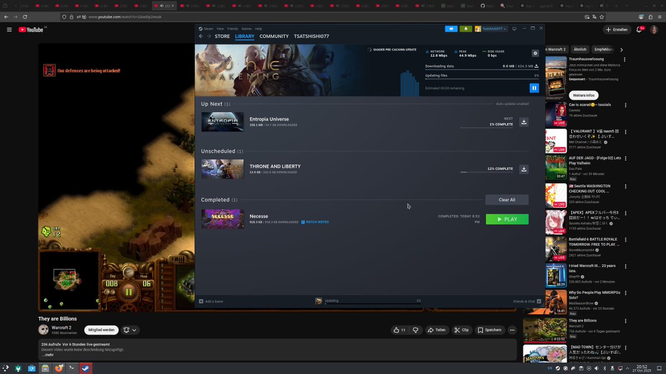The height and width of the screenshot is (374, 666).
Task: Click YouTube Erstellen button
Action: (617, 29)
